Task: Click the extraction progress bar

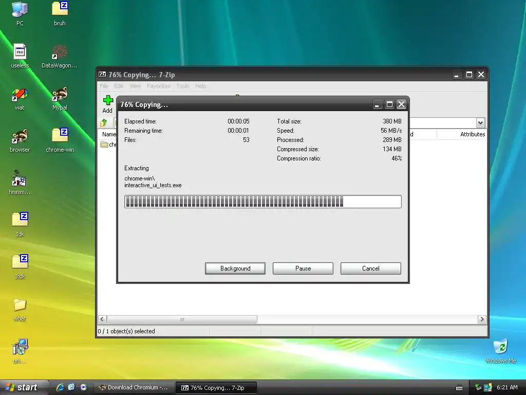Action: (262, 202)
